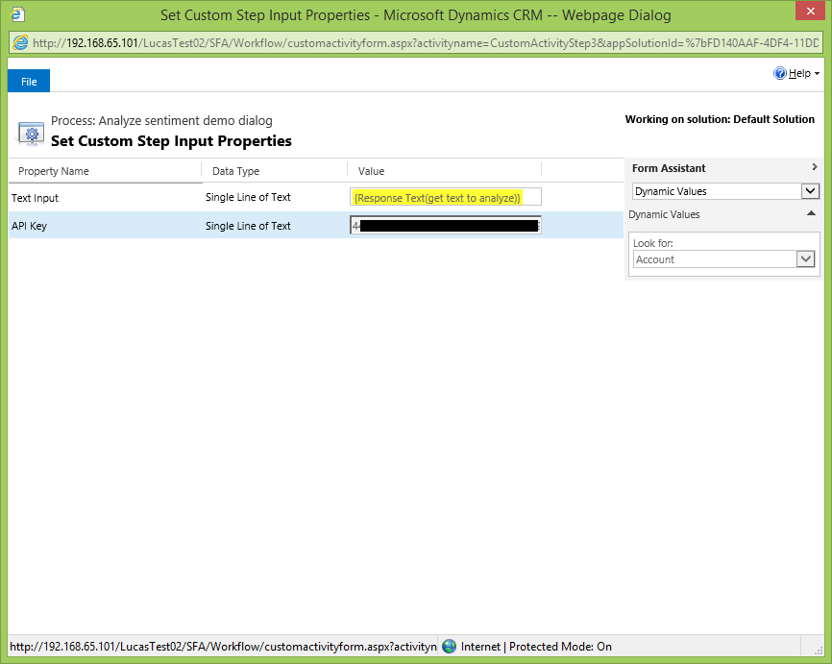Click the Value column header
Viewport: 832px width, 664px height.
pos(371,171)
